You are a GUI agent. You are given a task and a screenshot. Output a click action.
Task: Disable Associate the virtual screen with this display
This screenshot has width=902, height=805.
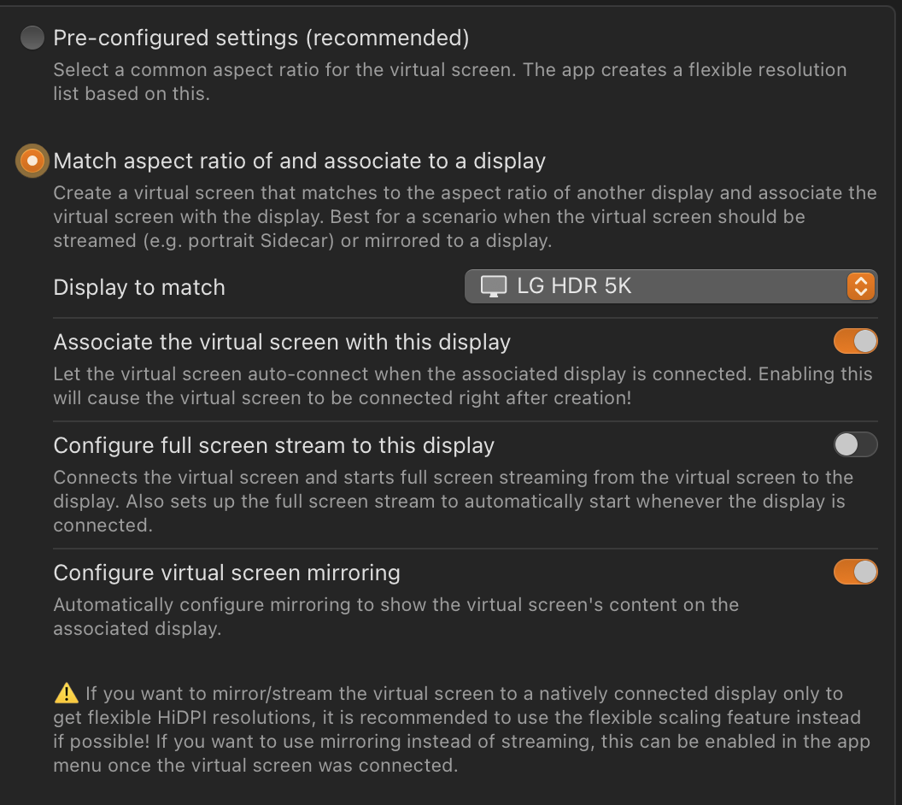tap(855, 342)
